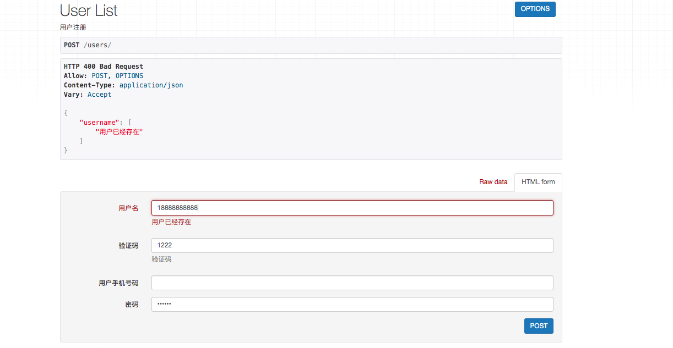Image resolution: width=673 pixels, height=348 pixels.
Task: Click the 密码 password field
Action: [x=352, y=304]
